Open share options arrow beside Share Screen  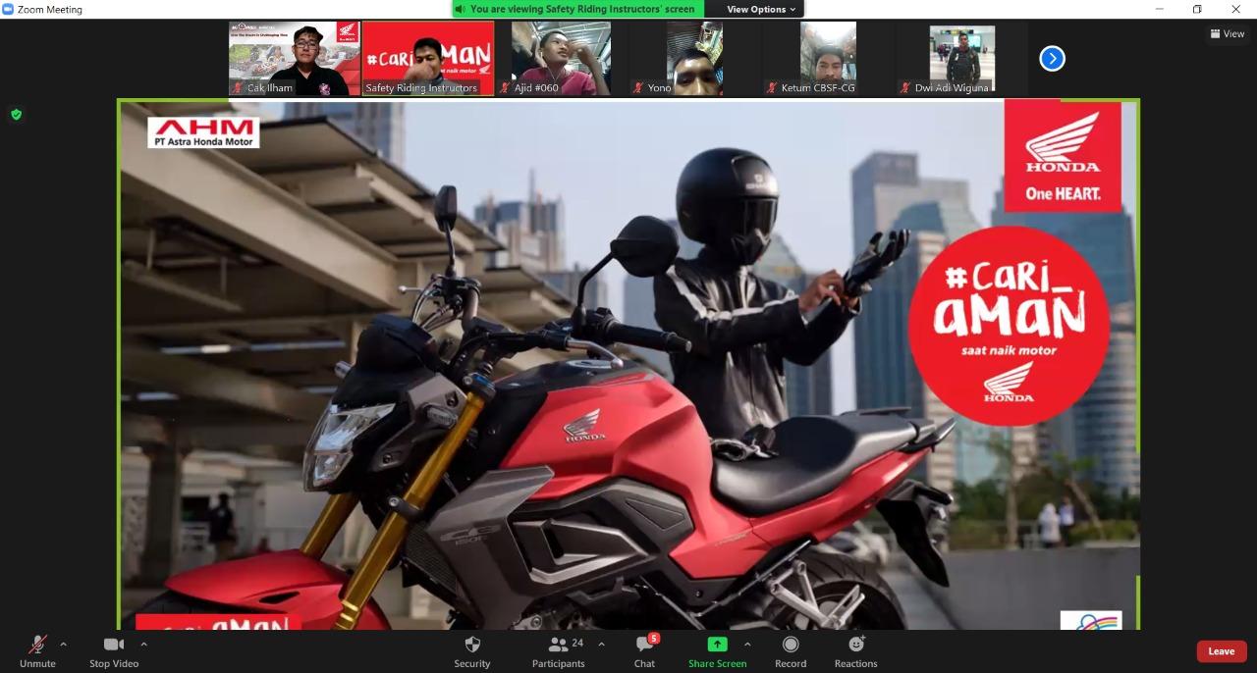point(747,645)
